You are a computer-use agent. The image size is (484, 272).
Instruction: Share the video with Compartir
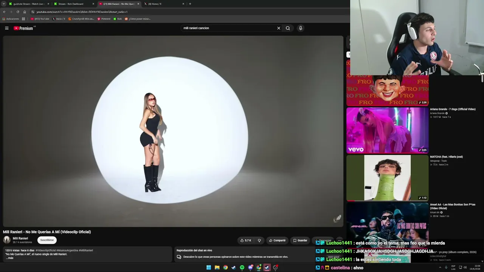pyautogui.click(x=277, y=240)
